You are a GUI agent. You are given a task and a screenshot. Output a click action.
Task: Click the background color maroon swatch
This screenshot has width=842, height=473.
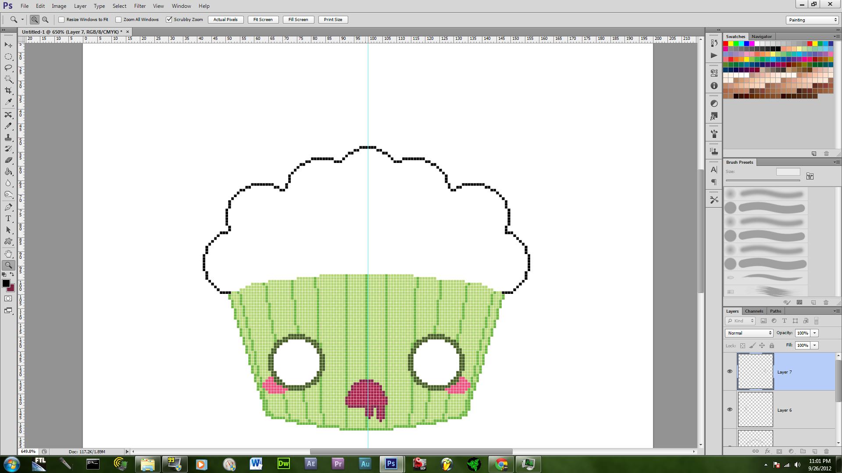12,289
